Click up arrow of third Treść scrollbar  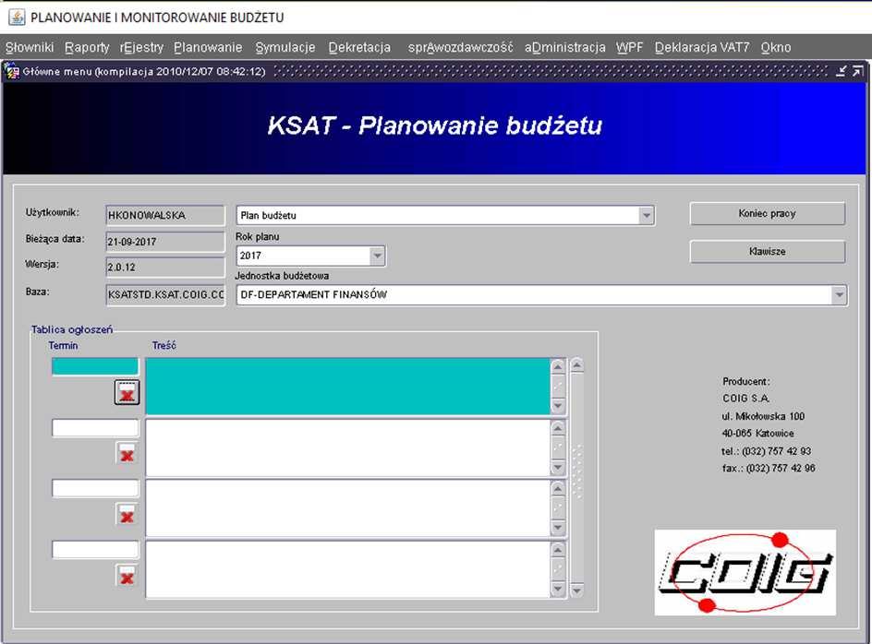tap(558, 488)
